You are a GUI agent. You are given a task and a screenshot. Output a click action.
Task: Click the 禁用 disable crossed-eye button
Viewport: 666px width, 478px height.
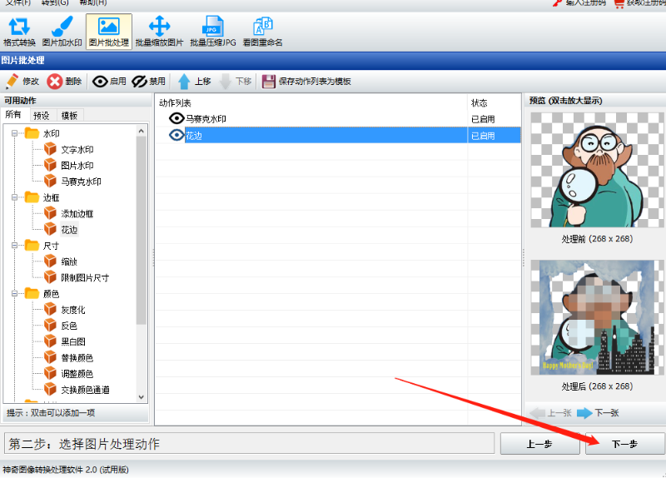[x=149, y=81]
